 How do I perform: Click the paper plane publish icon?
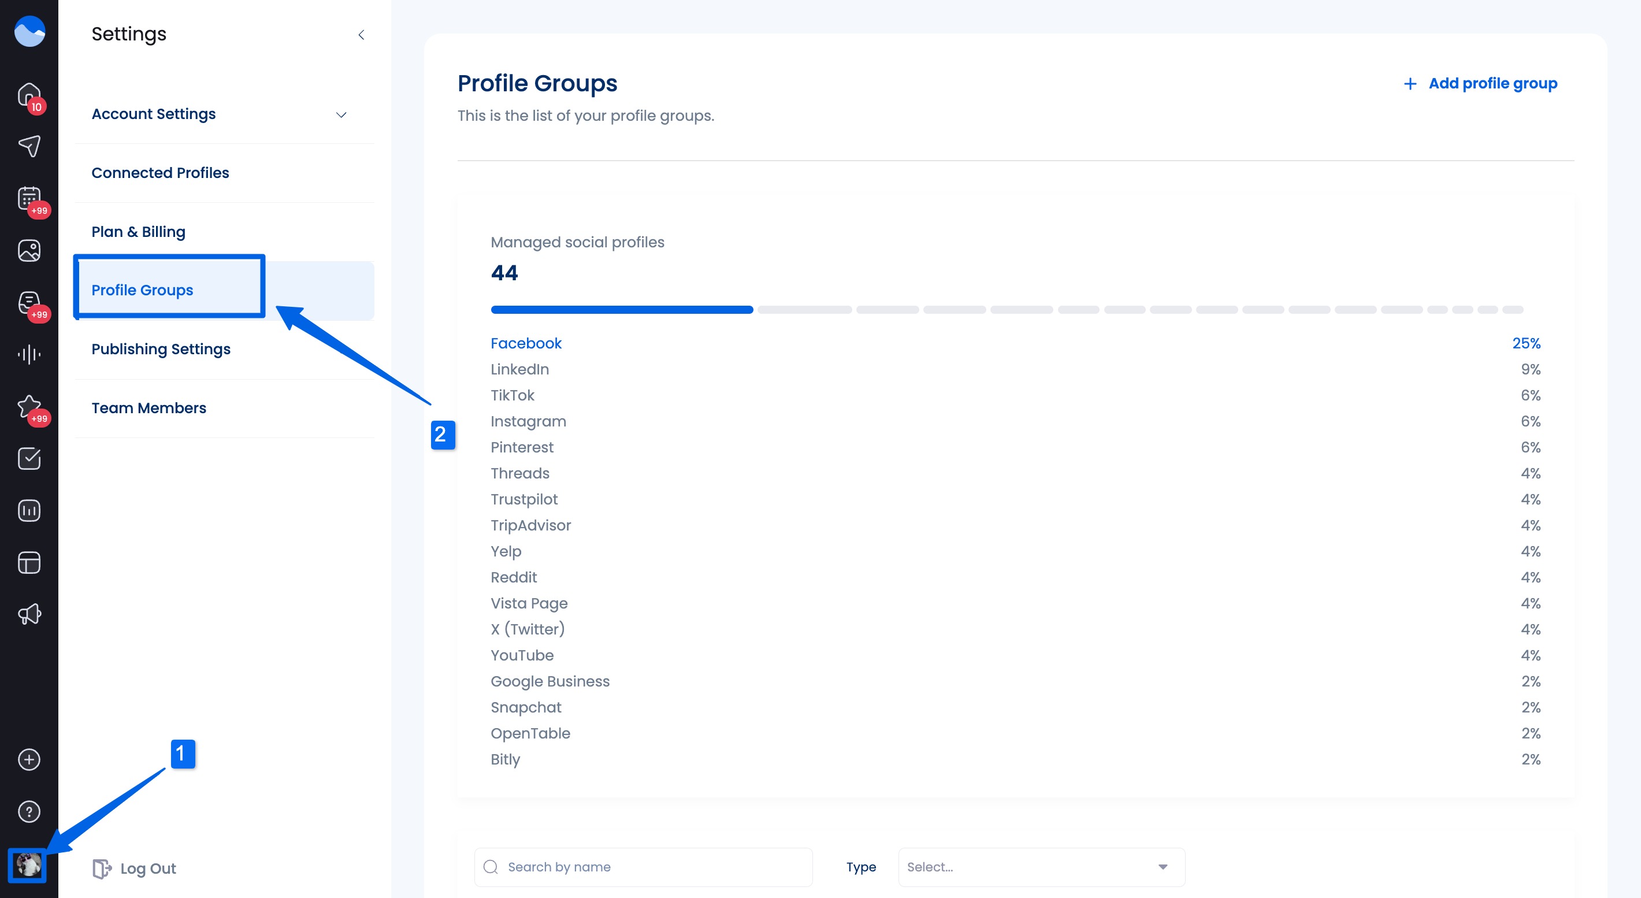coord(29,146)
